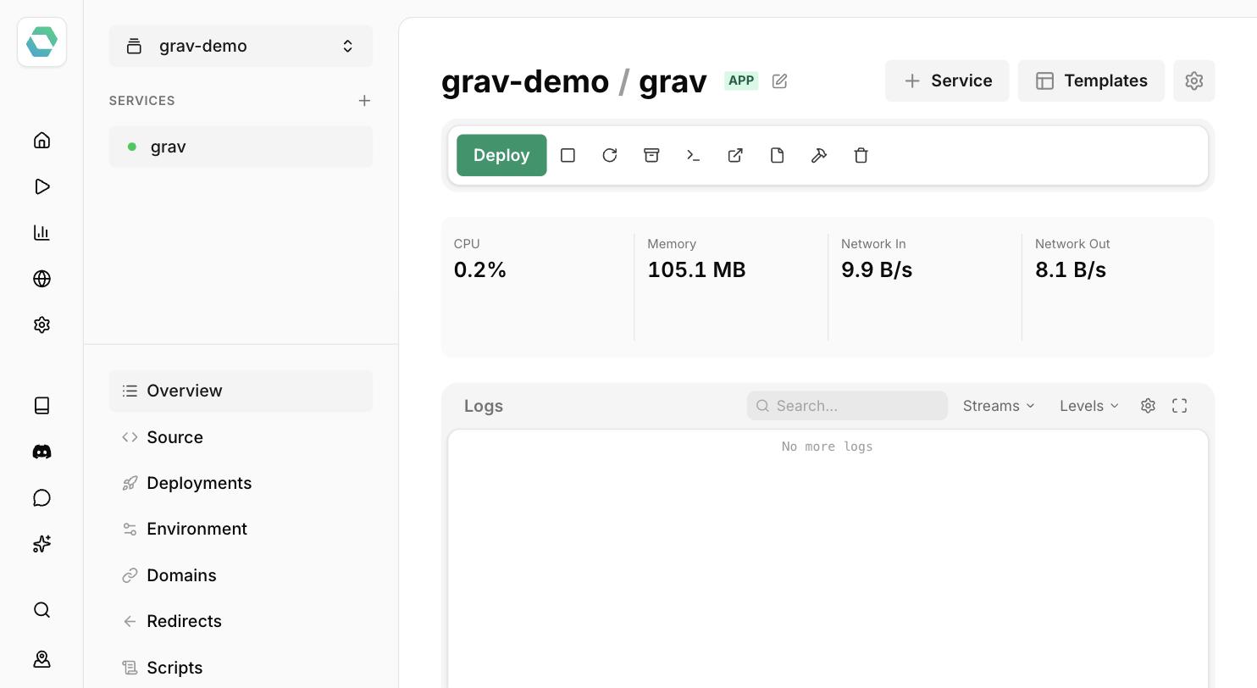Add a new service with the plus icon
This screenshot has height=688, width=1257.
click(364, 101)
